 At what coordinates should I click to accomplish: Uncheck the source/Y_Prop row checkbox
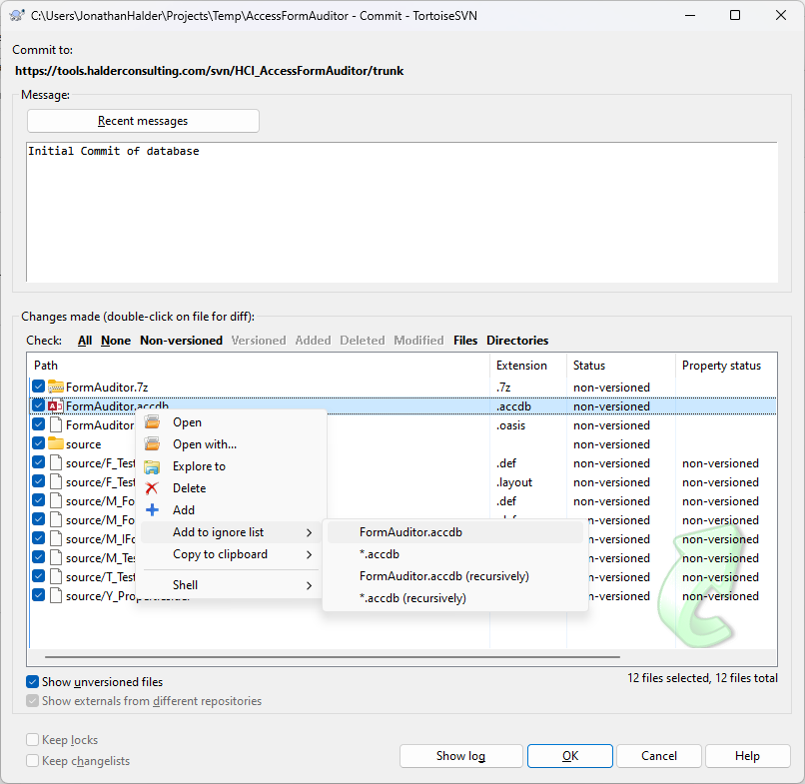pyautogui.click(x=39, y=595)
